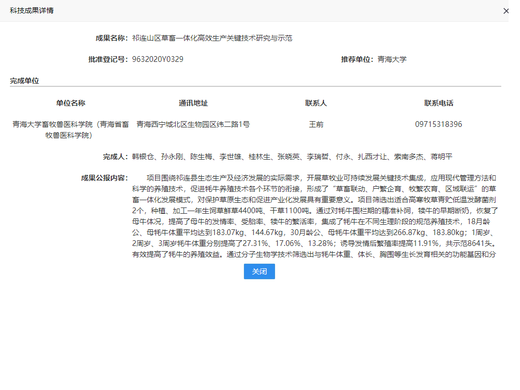Select the unit name 青海大学畜牧兽医科学院 cell
Image resolution: width=520 pixels, height=390 pixels.
point(71,129)
